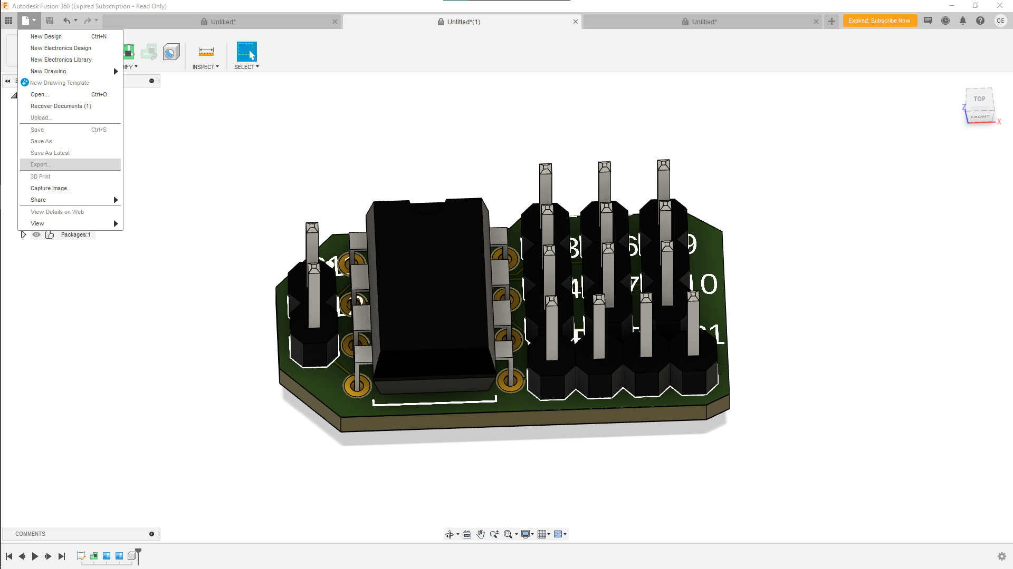Choose New Electronics Library
The width and height of the screenshot is (1013, 569).
point(70,60)
